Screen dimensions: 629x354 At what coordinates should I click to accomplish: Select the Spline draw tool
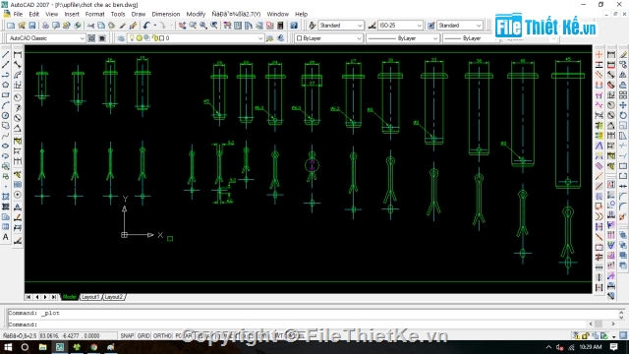coord(6,136)
